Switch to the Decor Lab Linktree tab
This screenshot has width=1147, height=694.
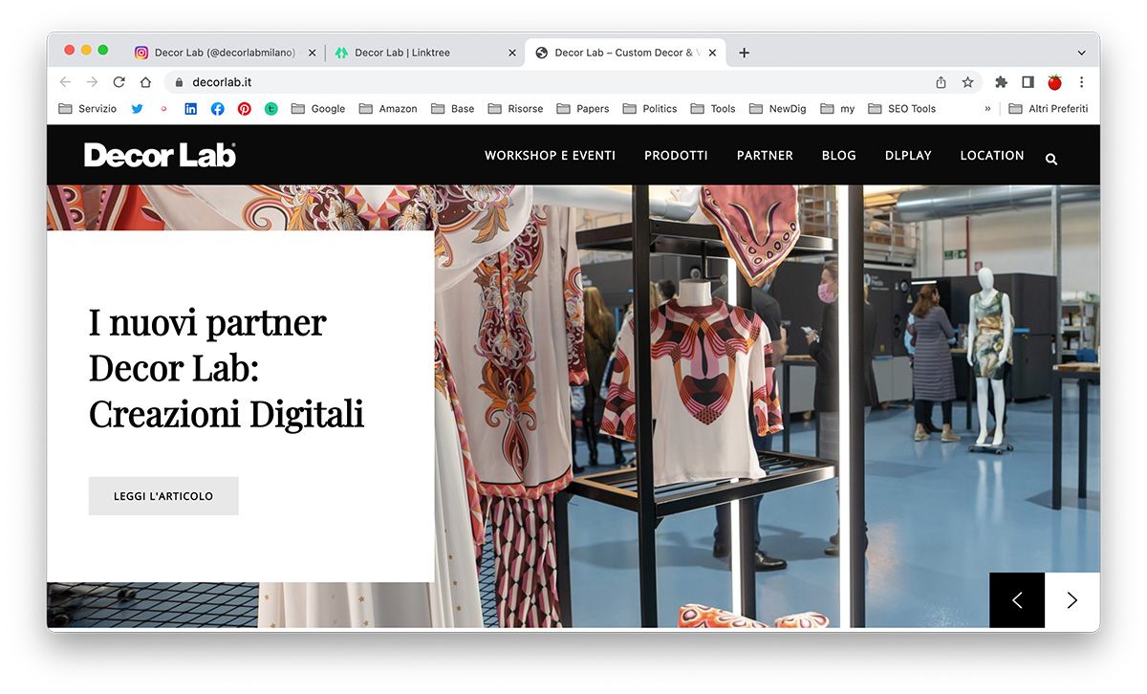click(x=416, y=53)
